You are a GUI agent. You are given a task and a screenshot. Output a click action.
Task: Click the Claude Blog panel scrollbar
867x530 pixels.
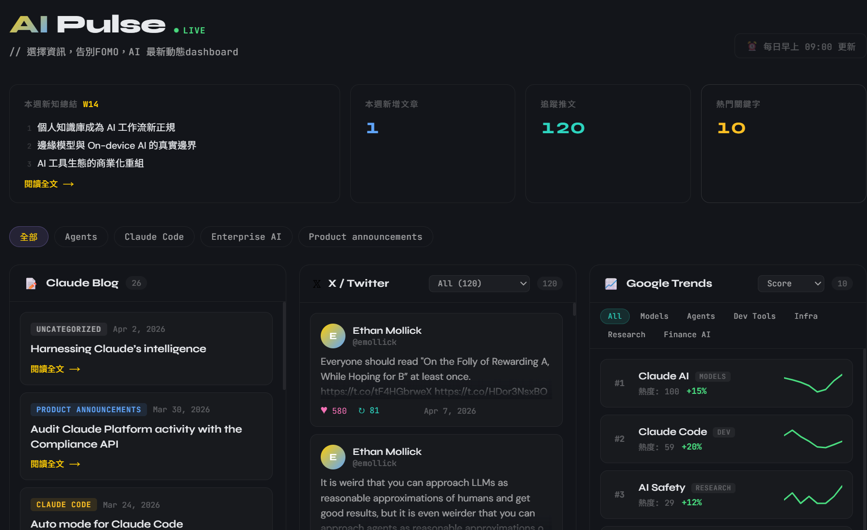[x=284, y=346]
